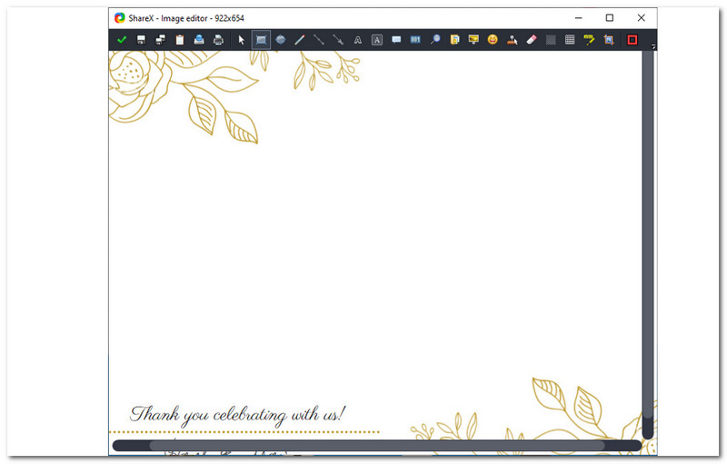Print the image with the printer icon

click(x=218, y=40)
